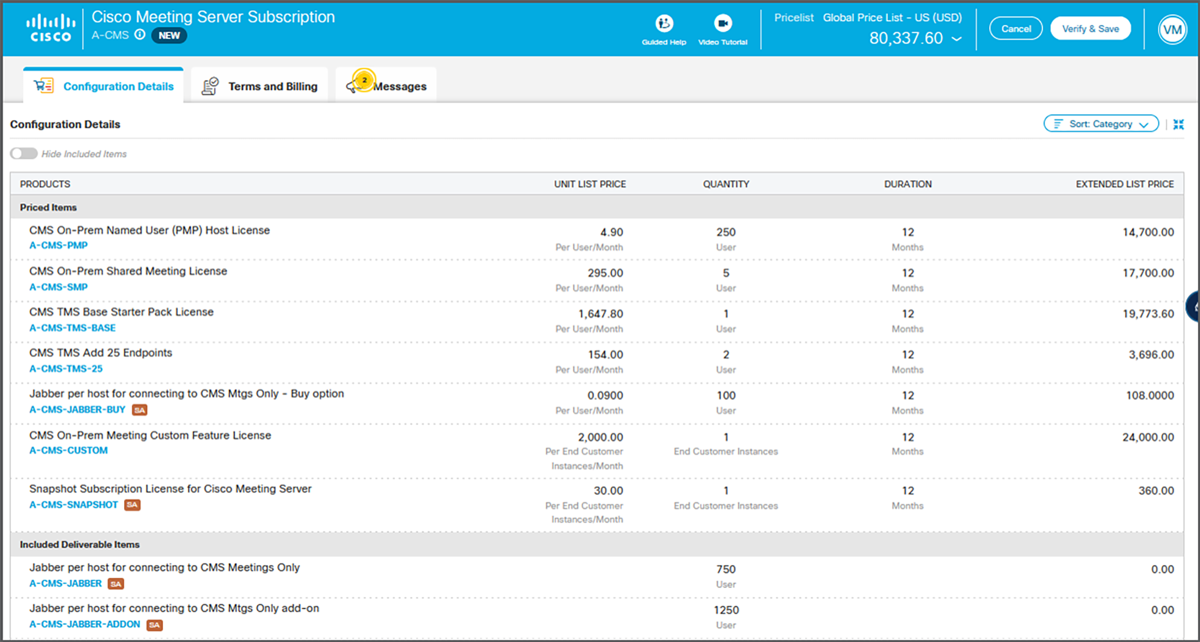Open the A-CMS-SMP product link
The height and width of the screenshot is (642, 1200).
[x=58, y=287]
